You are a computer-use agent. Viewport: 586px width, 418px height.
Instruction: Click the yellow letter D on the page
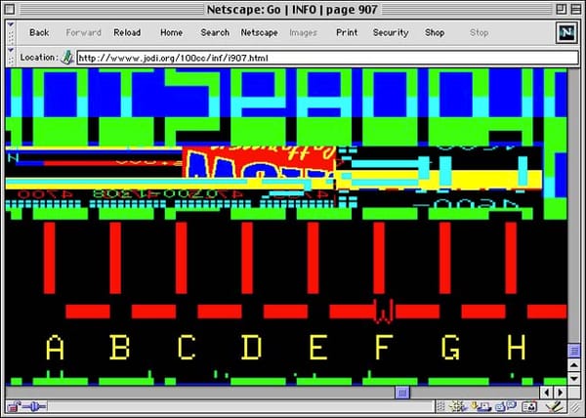pyautogui.click(x=252, y=347)
